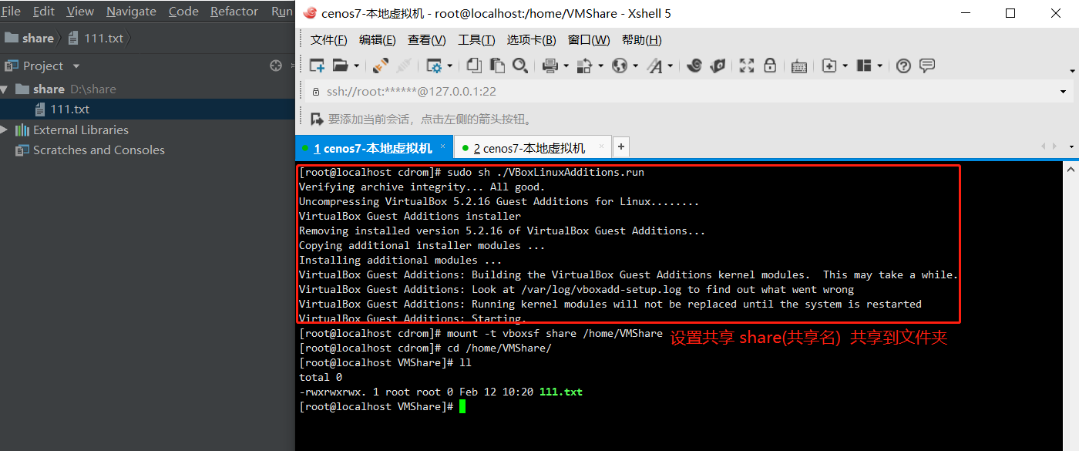1079x451 pixels.
Task: Click the Copy icon in Xshell toolbar
Action: (x=475, y=66)
